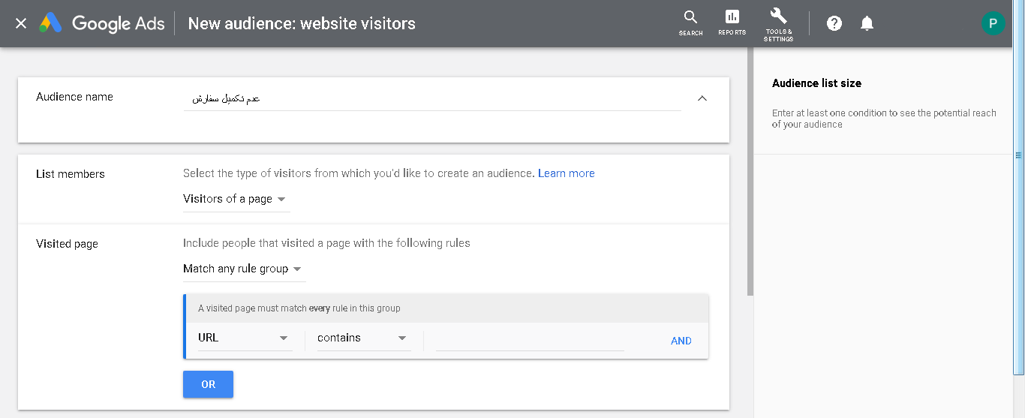Collapse the Audience name section chevron
This screenshot has width=1025, height=418.
[702, 98]
